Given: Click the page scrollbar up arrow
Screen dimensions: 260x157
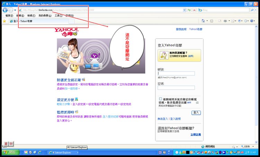Looking at the screenshot, I should tap(257, 27).
